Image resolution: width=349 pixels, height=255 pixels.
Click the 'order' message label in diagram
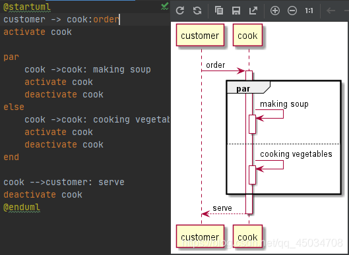(216, 65)
